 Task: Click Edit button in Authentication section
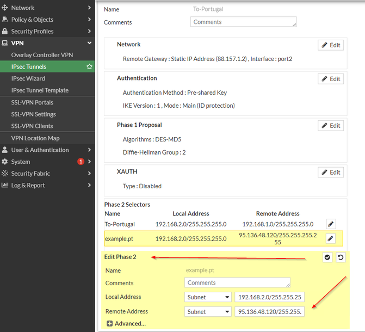[331, 79]
